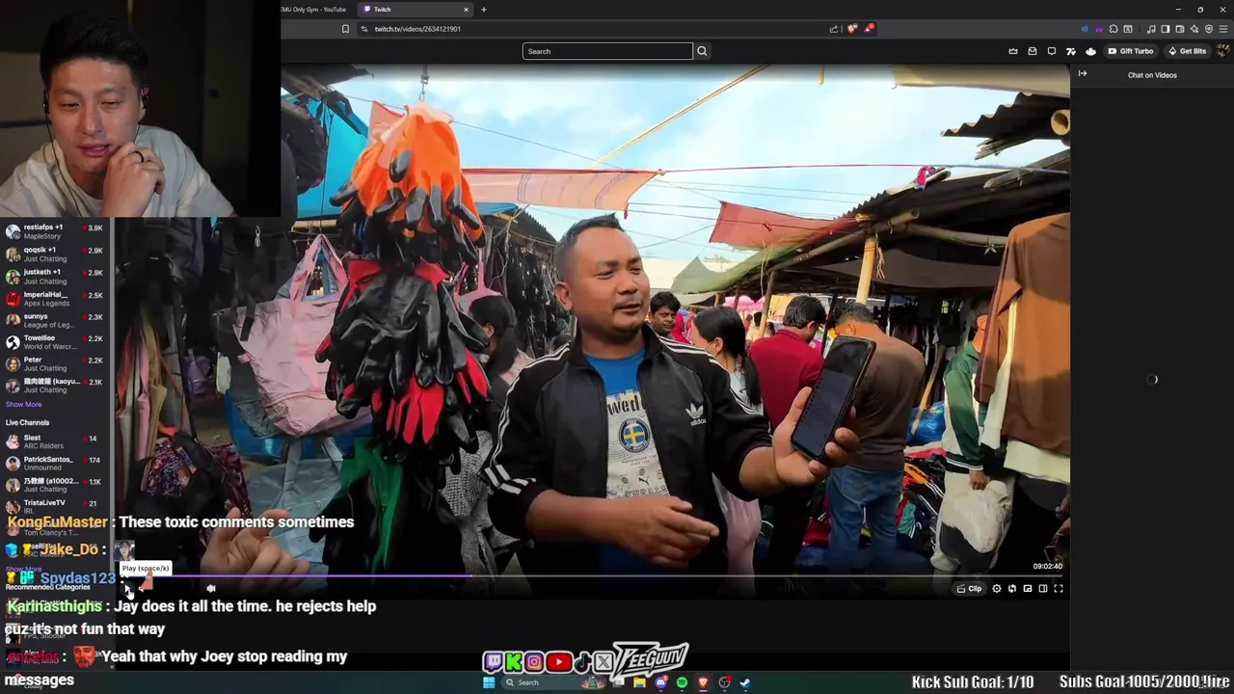
Task: Create a clip with the Clip button
Action: pos(970,589)
